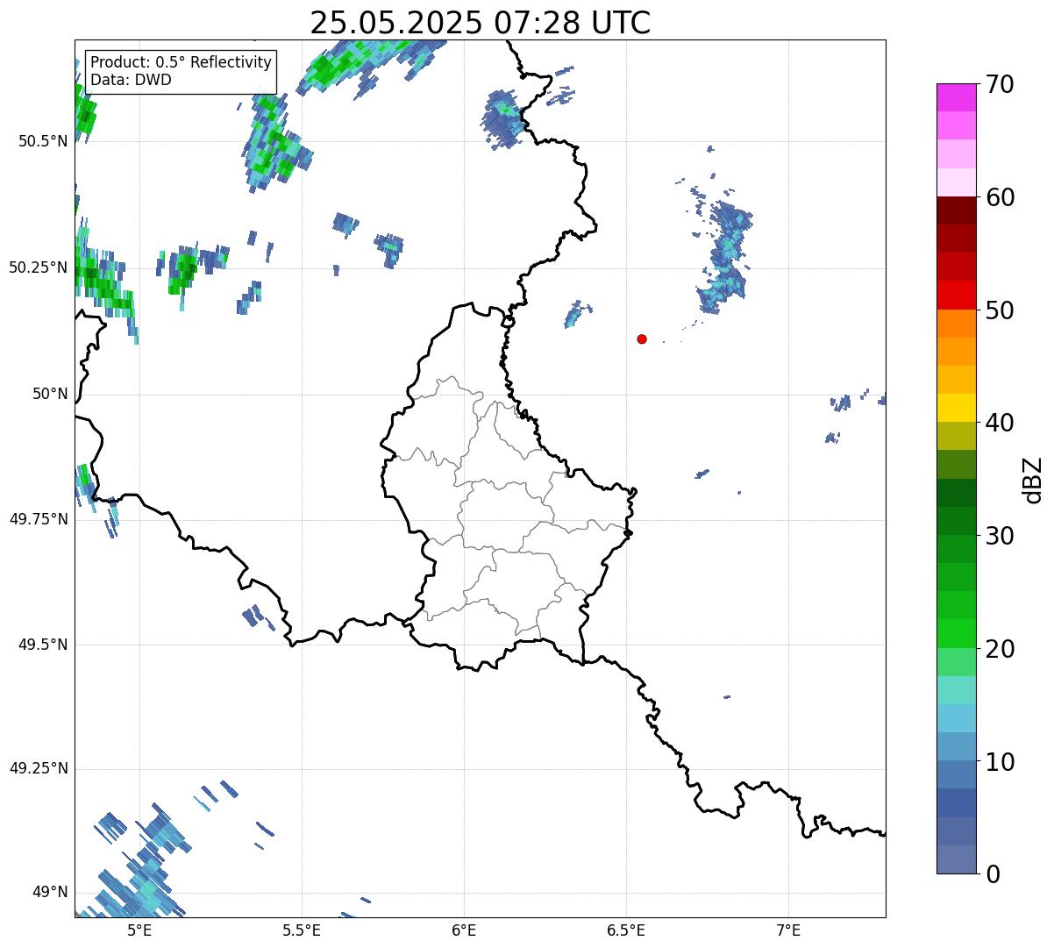Click the colorbar tick label 70
The height and width of the screenshot is (948, 1054).
(1001, 84)
